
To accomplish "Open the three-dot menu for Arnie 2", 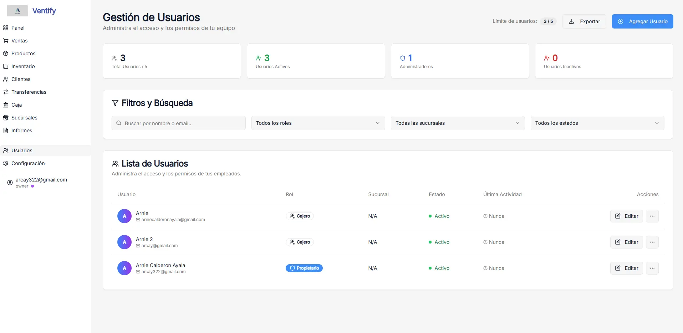I will (652, 242).
